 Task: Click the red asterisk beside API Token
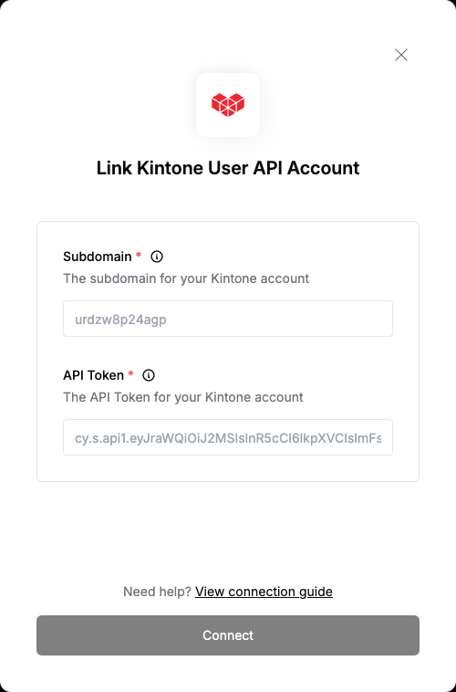click(130, 373)
